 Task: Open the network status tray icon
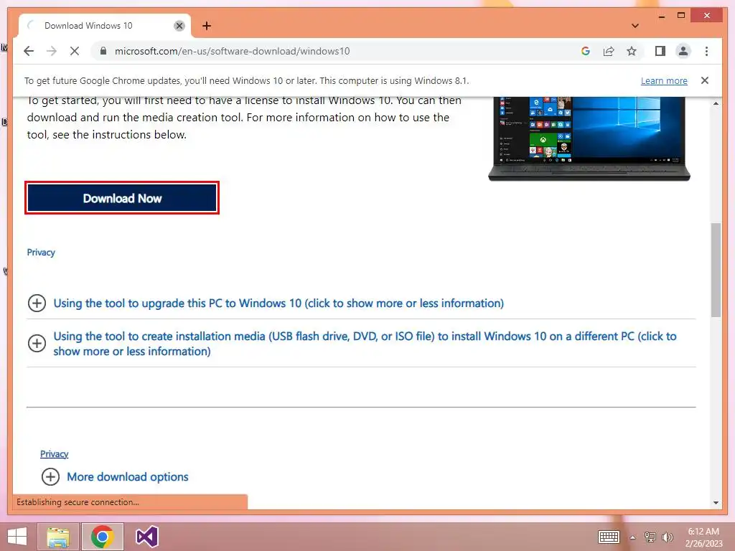650,537
